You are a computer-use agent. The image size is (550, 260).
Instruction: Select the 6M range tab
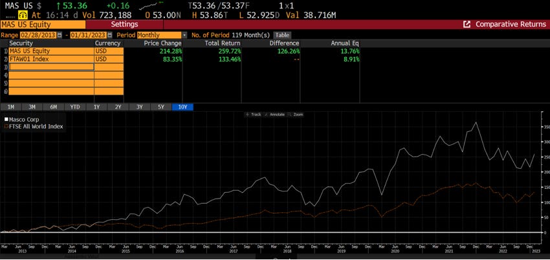(53, 107)
